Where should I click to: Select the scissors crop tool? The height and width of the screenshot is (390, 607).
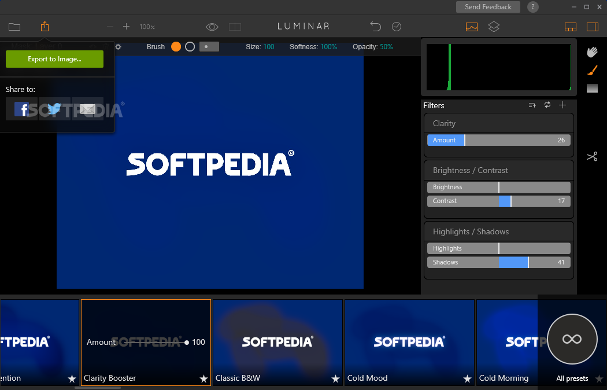click(x=592, y=156)
